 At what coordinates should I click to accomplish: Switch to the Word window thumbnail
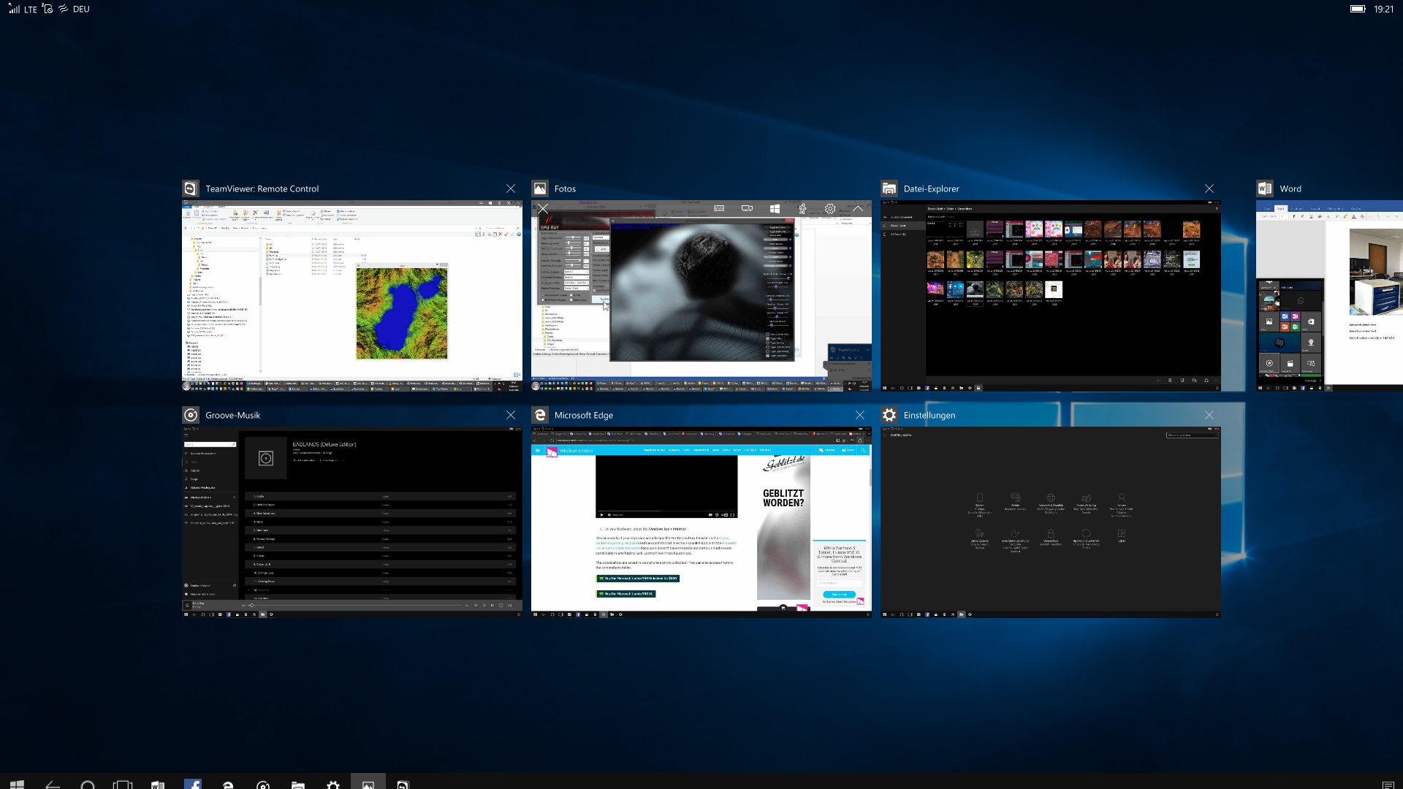pyautogui.click(x=1328, y=295)
